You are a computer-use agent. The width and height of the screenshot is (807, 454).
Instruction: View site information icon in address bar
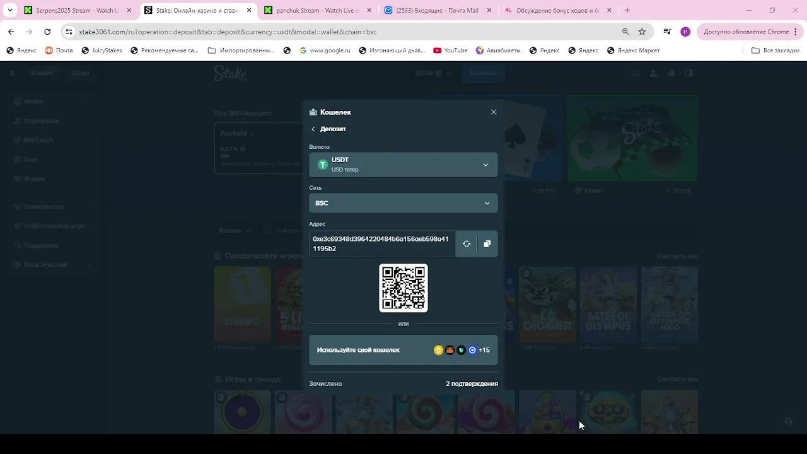coord(69,32)
